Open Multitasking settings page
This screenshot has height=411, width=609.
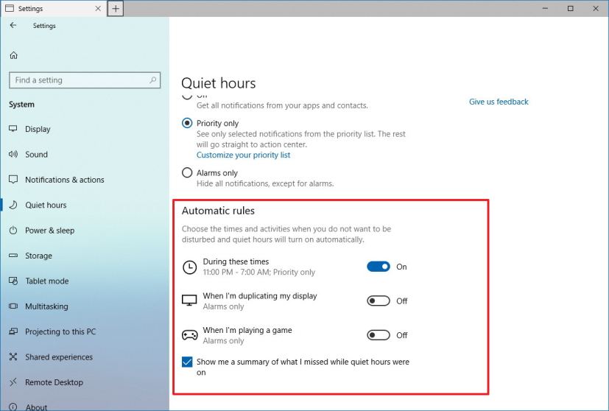tap(46, 306)
